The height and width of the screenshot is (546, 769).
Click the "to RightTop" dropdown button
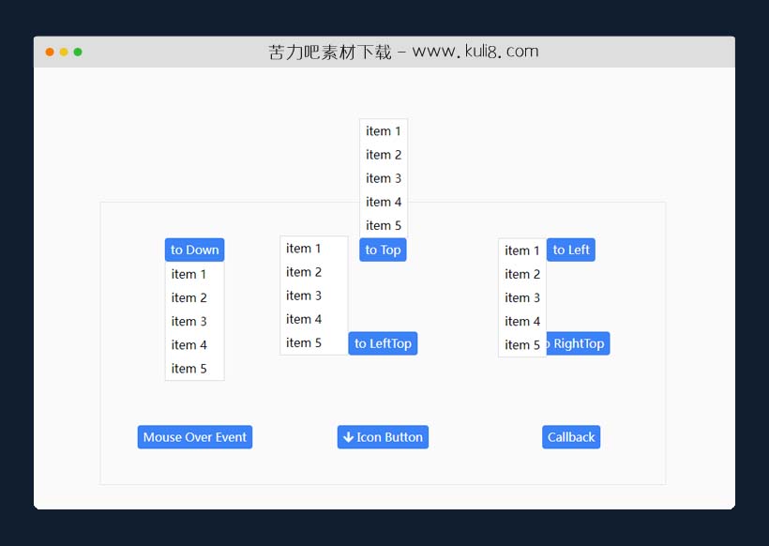(579, 343)
